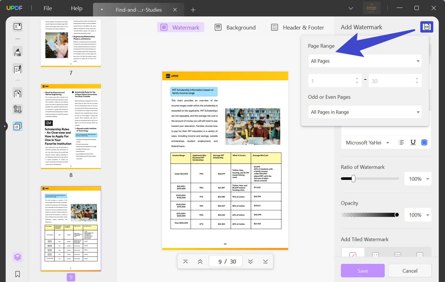Viewport: 445px width, 282px height.
Task: Open the File menu
Action: pyautogui.click(x=48, y=8)
